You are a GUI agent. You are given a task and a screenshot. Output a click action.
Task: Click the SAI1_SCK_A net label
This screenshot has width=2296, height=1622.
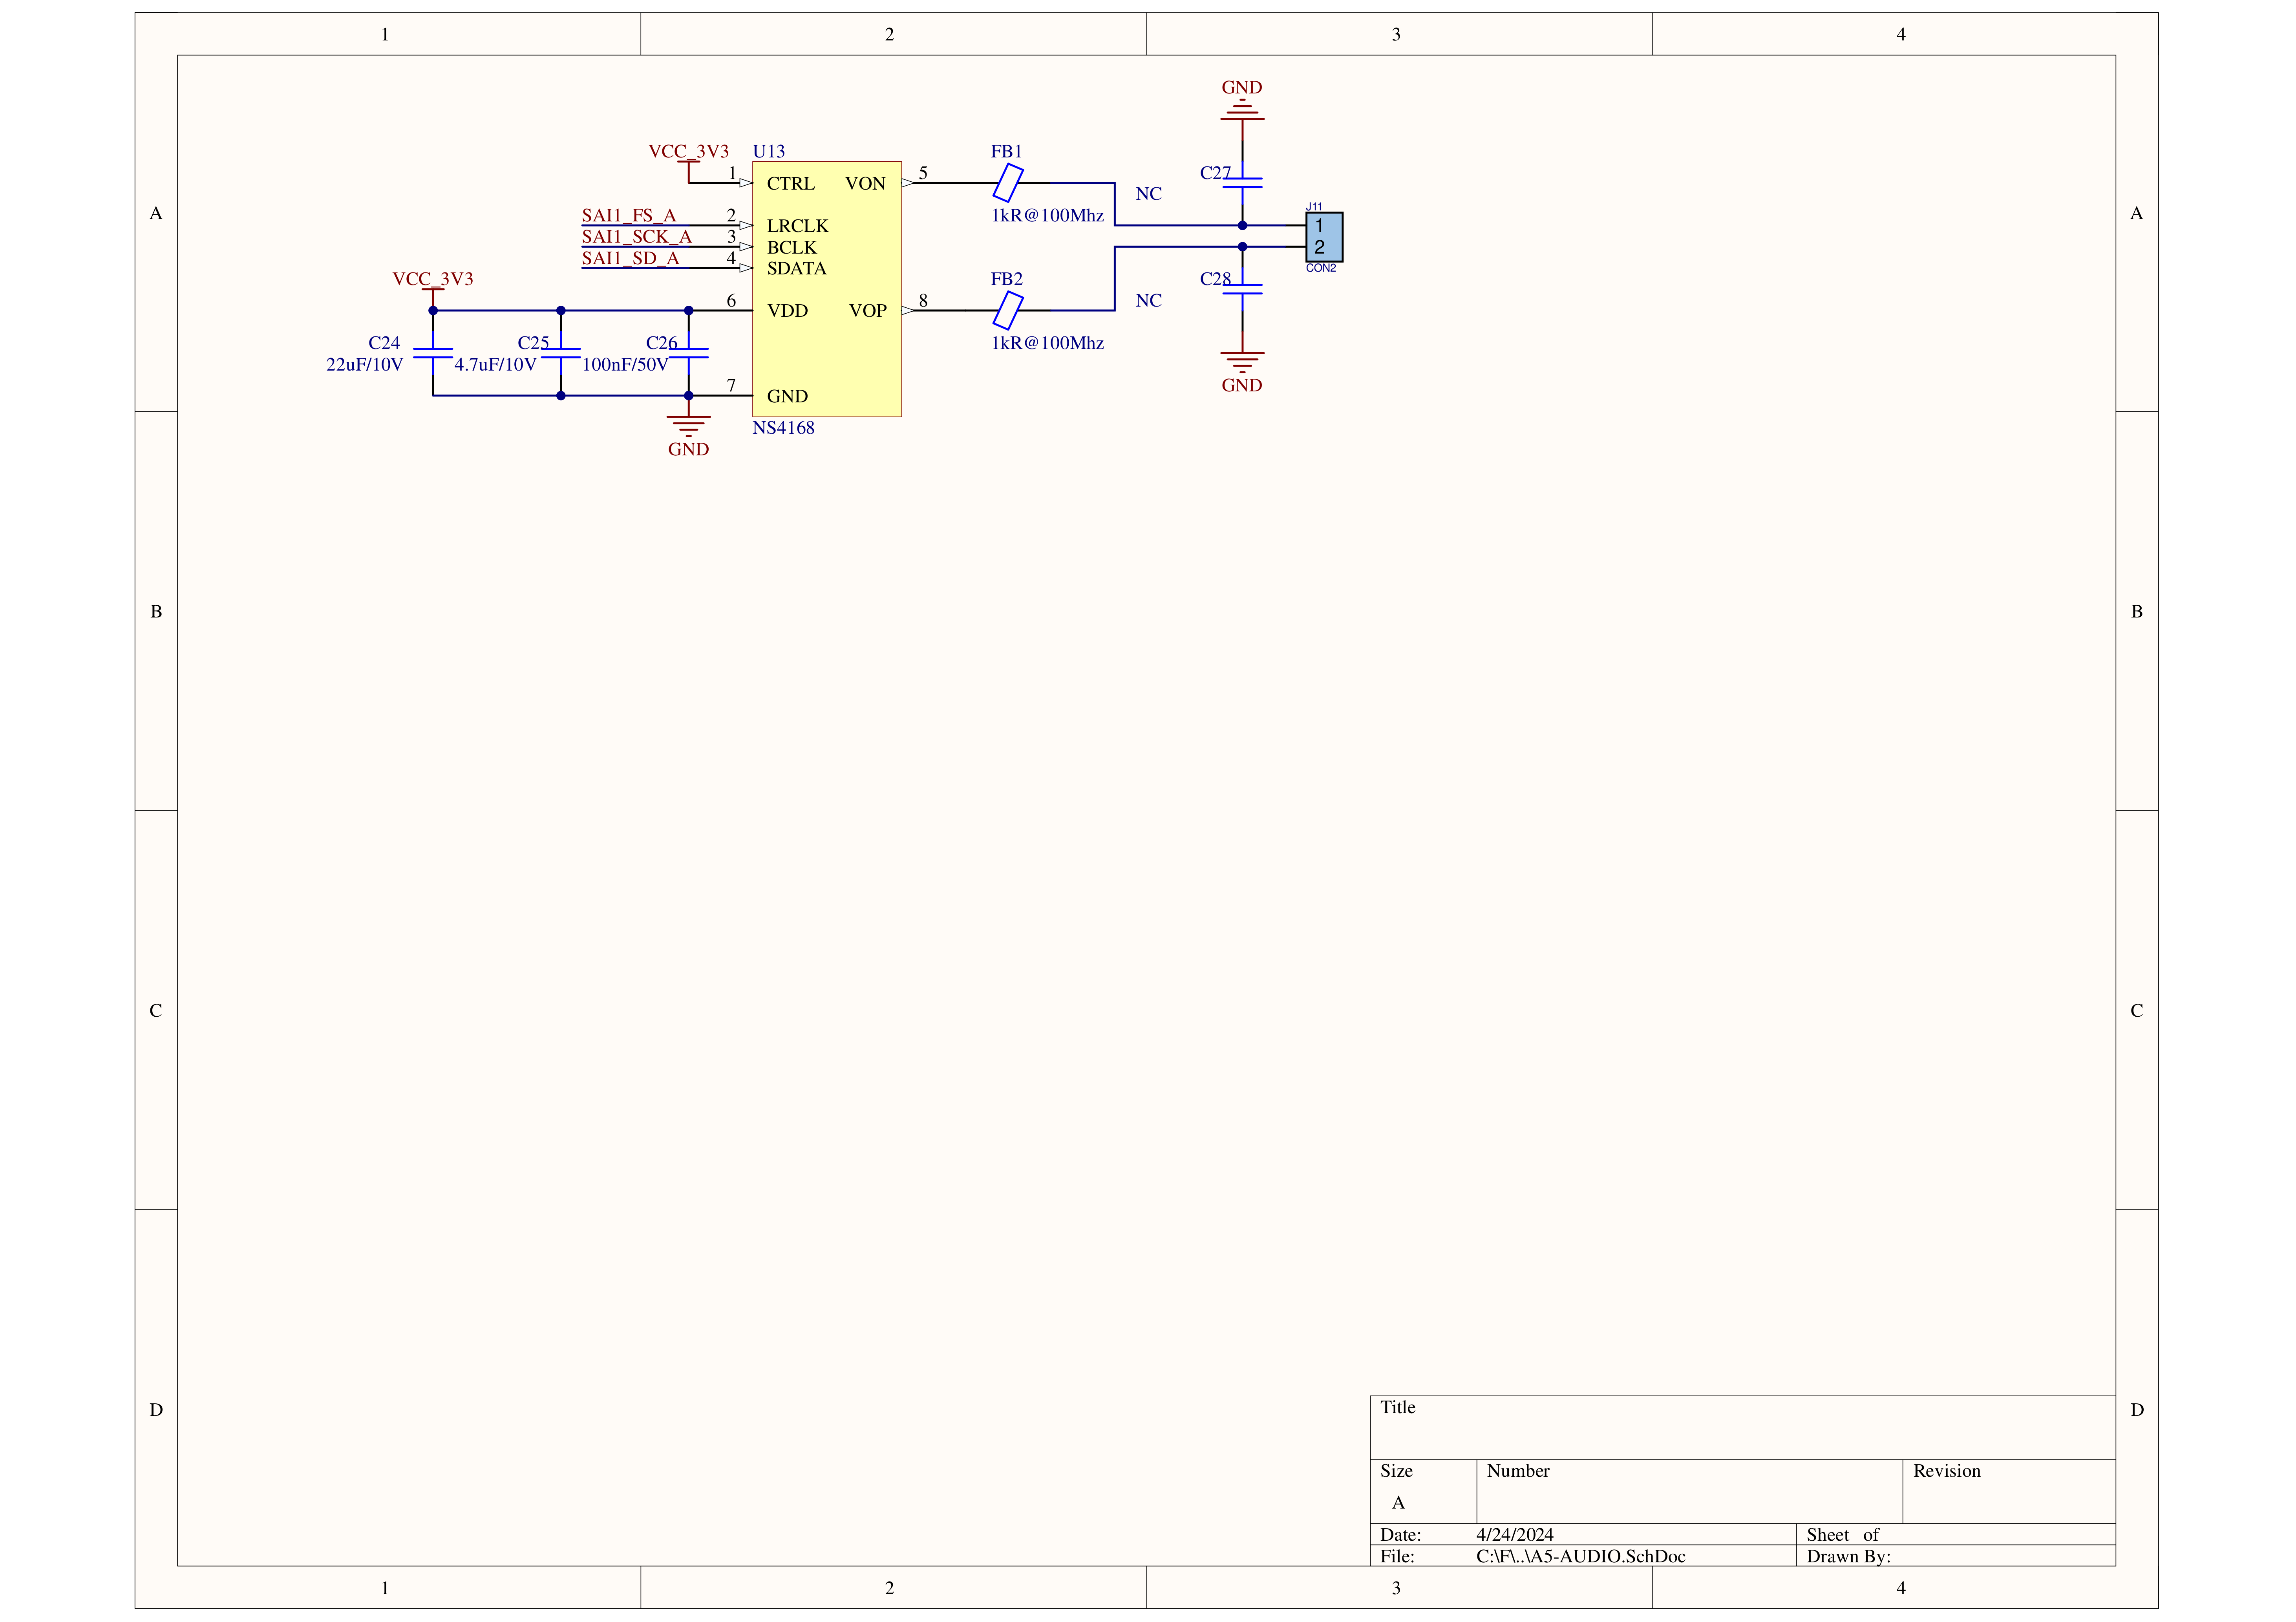(637, 237)
